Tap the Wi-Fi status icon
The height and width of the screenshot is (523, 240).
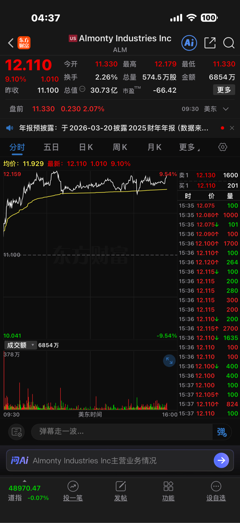[191, 18]
